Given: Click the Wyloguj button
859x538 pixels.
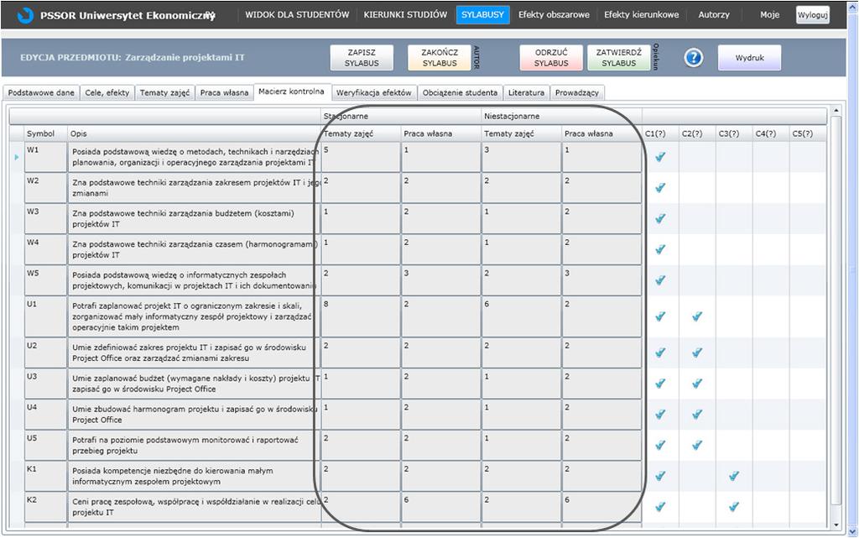Looking at the screenshot, I should tap(812, 15).
